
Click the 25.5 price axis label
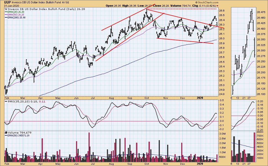(x=222, y=62)
